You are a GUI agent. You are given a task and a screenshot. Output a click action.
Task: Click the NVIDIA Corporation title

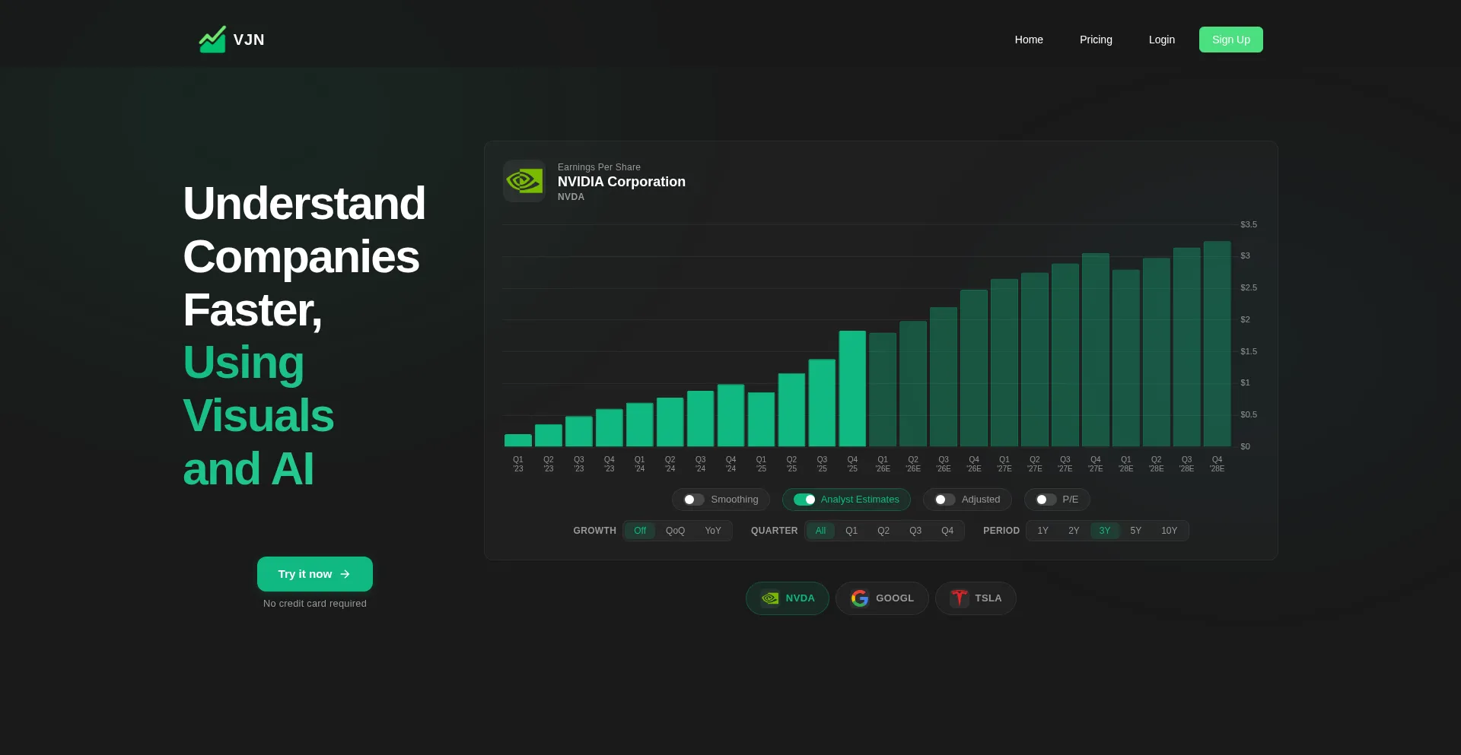(622, 182)
